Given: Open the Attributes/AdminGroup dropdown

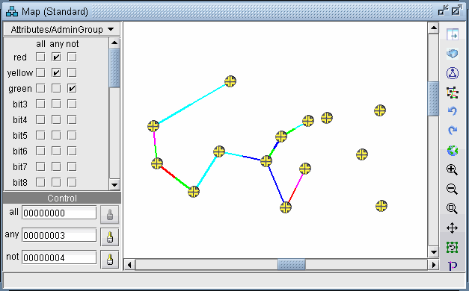Looking at the screenshot, I should (62, 30).
